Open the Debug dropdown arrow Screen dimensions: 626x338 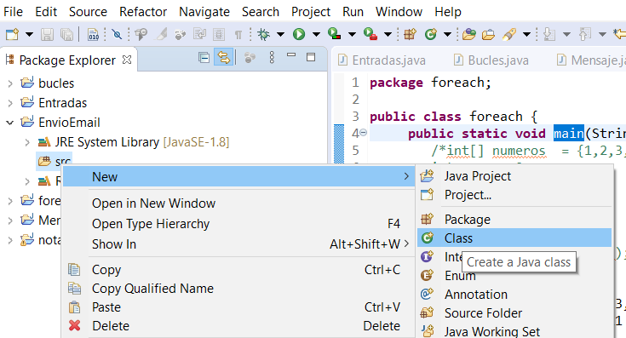point(280,34)
